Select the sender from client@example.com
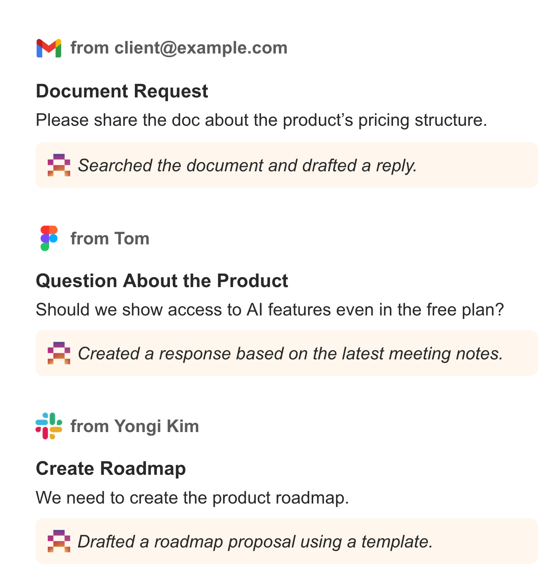The width and height of the screenshot is (557, 587). [x=179, y=48]
